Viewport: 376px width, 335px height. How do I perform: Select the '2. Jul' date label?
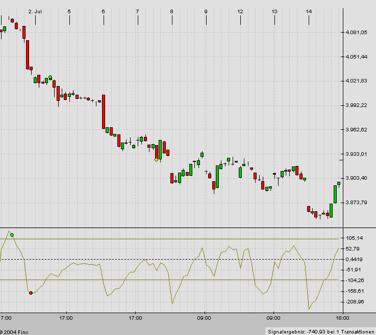tap(35, 10)
